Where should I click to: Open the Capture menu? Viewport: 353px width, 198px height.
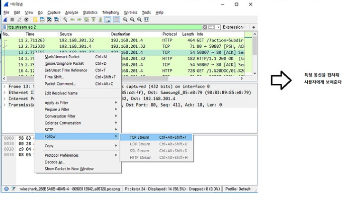[x=54, y=13]
